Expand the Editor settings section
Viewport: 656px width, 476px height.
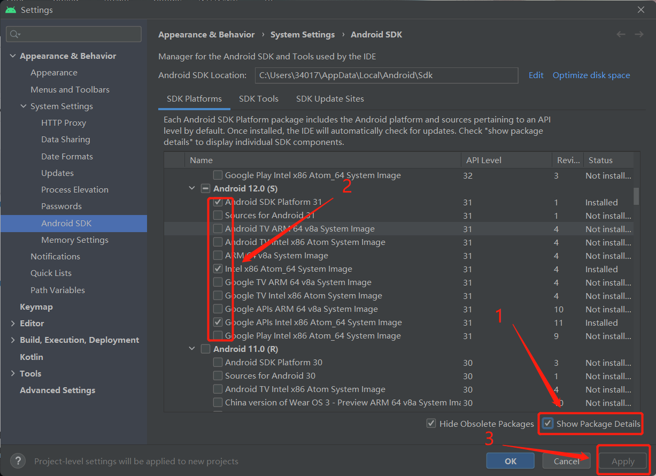pyautogui.click(x=13, y=324)
